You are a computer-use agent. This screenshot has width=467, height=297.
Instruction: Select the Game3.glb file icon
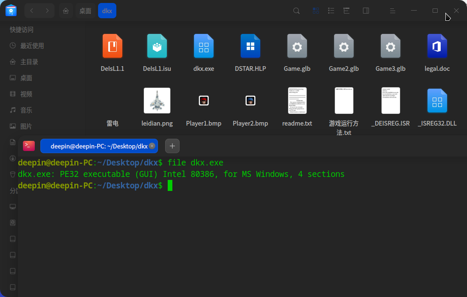pos(391,46)
